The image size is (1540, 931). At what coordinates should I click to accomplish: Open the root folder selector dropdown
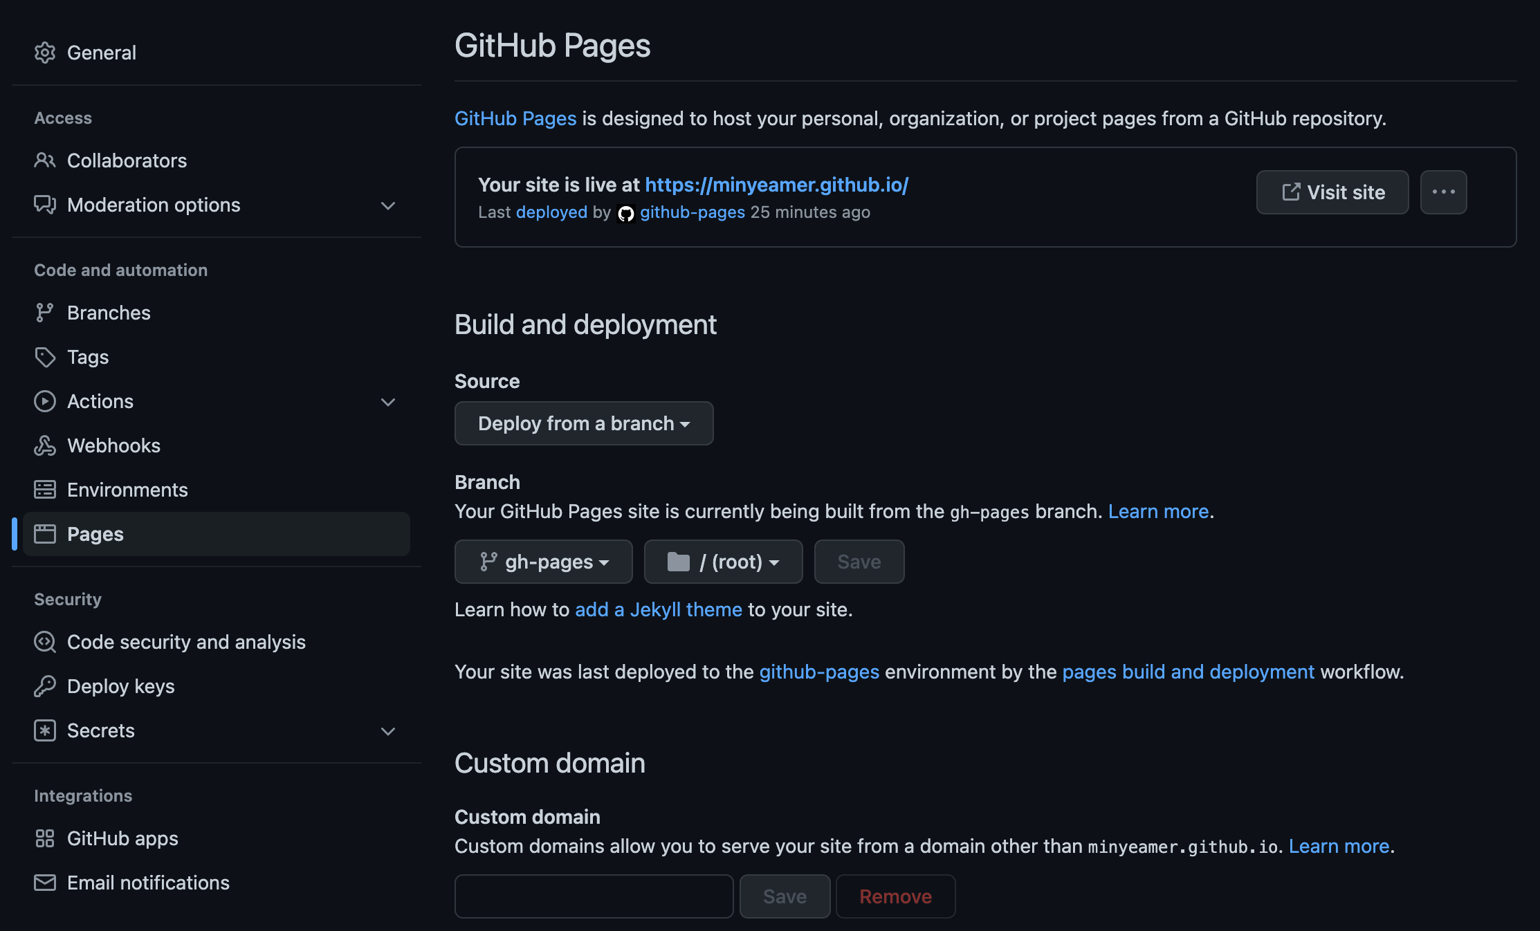(724, 562)
